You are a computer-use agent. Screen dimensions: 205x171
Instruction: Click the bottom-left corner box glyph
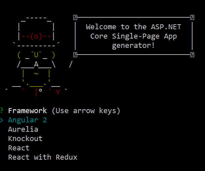click(75, 55)
